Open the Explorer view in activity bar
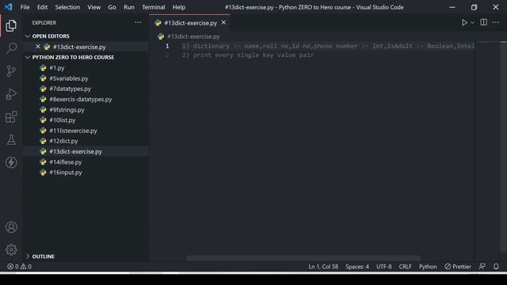 11,25
